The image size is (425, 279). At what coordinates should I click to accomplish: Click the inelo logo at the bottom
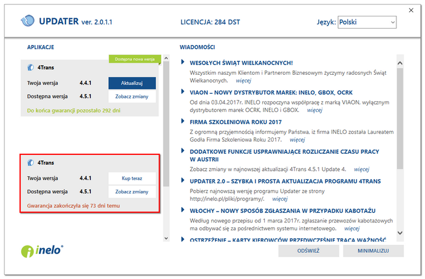(x=42, y=251)
